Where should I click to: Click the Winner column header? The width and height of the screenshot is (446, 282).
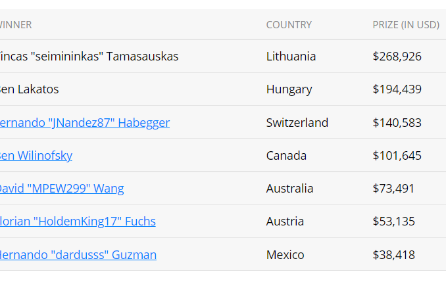point(16,25)
